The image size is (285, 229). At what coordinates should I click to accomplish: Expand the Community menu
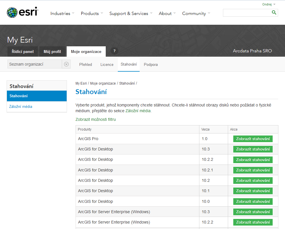(196, 14)
